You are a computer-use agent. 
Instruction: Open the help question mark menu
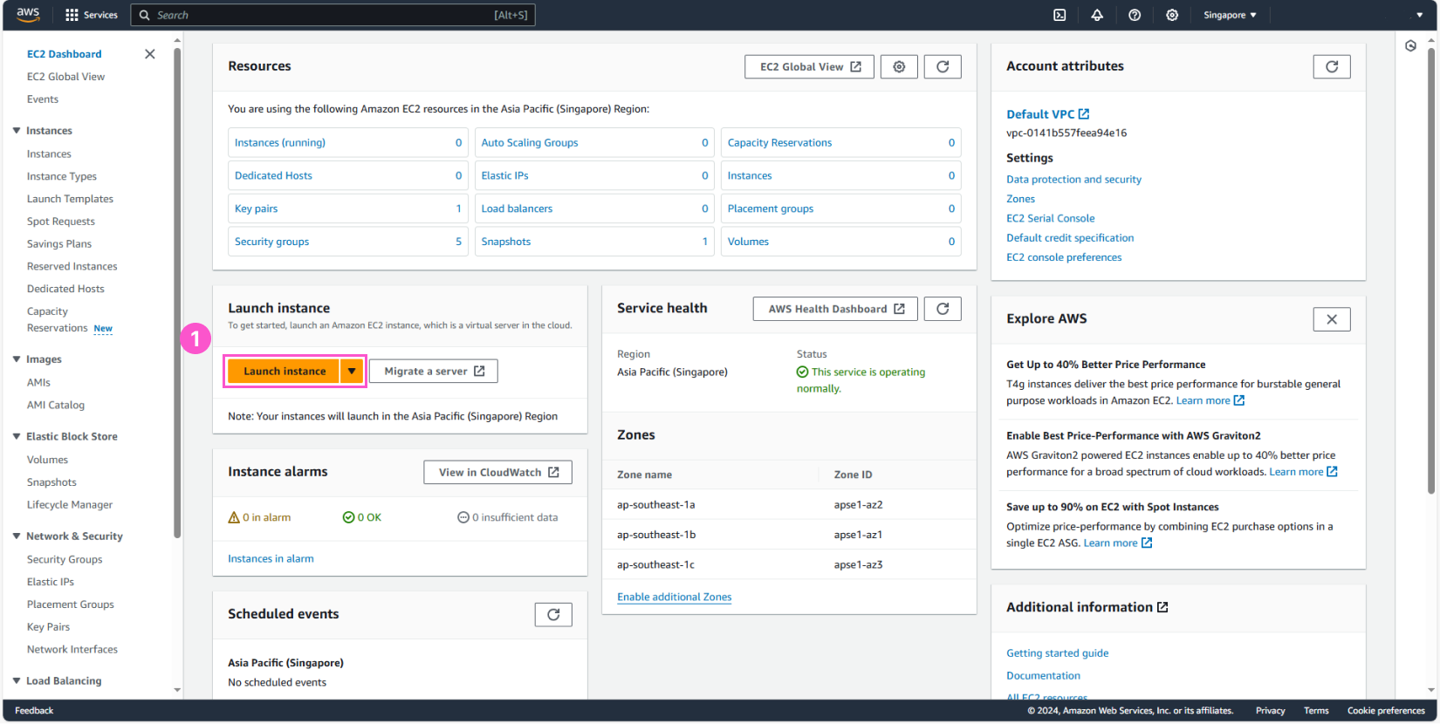pos(1135,15)
